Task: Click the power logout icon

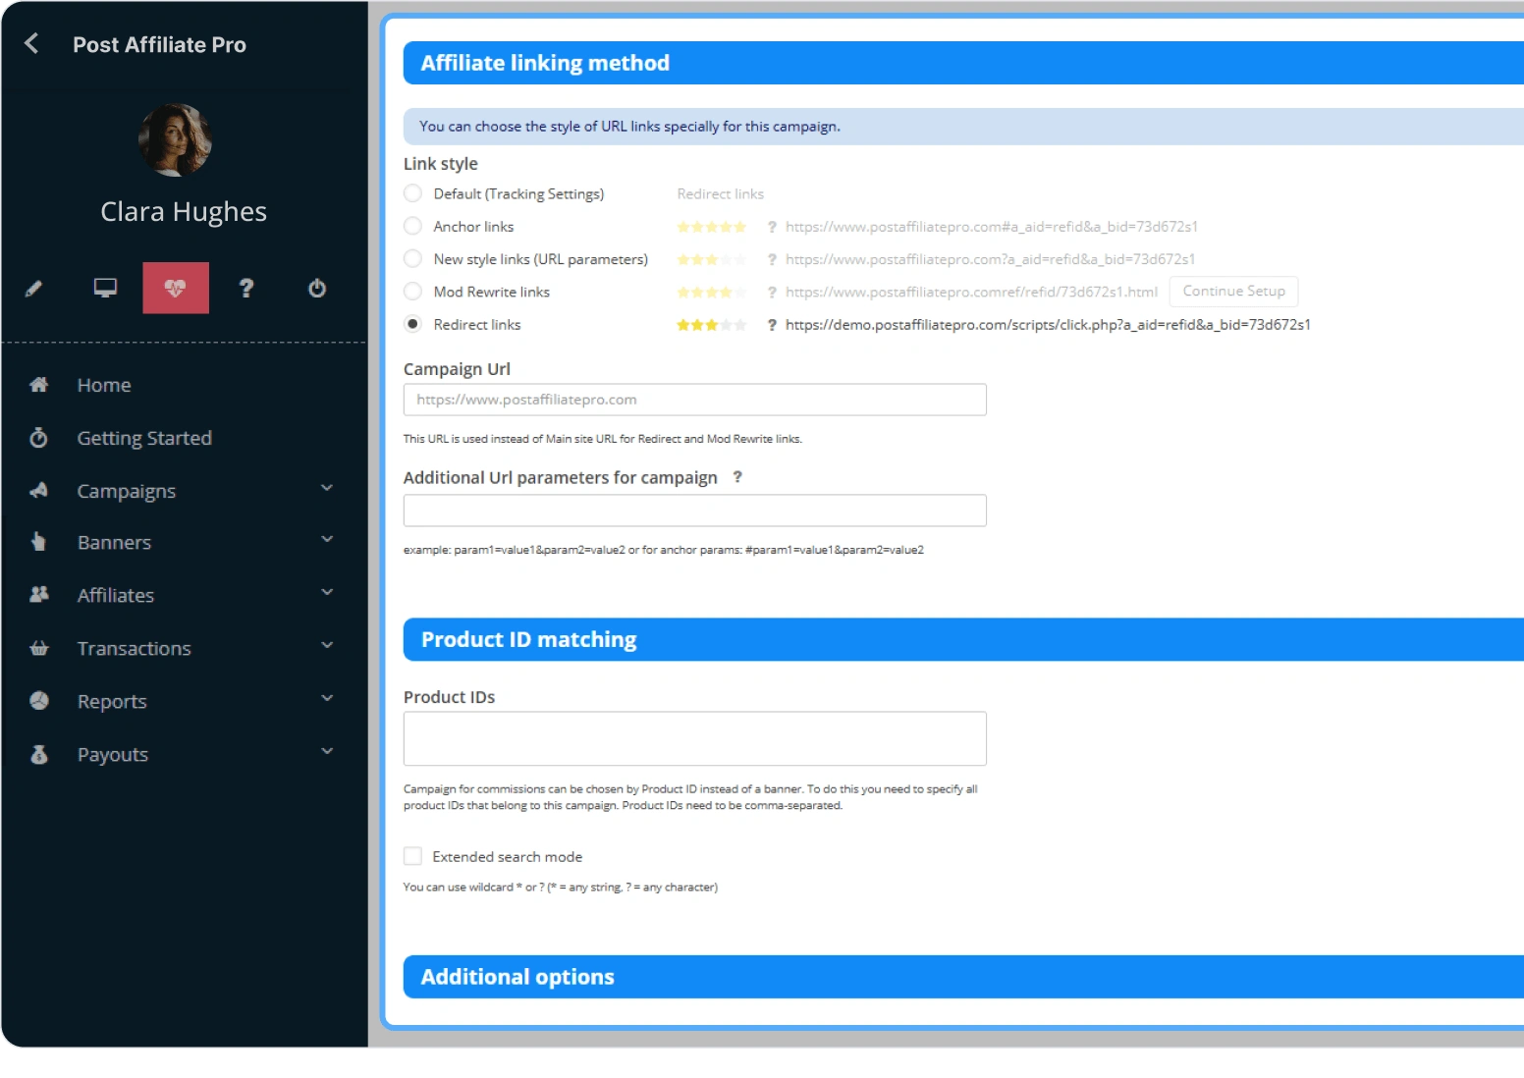Action: (x=317, y=288)
